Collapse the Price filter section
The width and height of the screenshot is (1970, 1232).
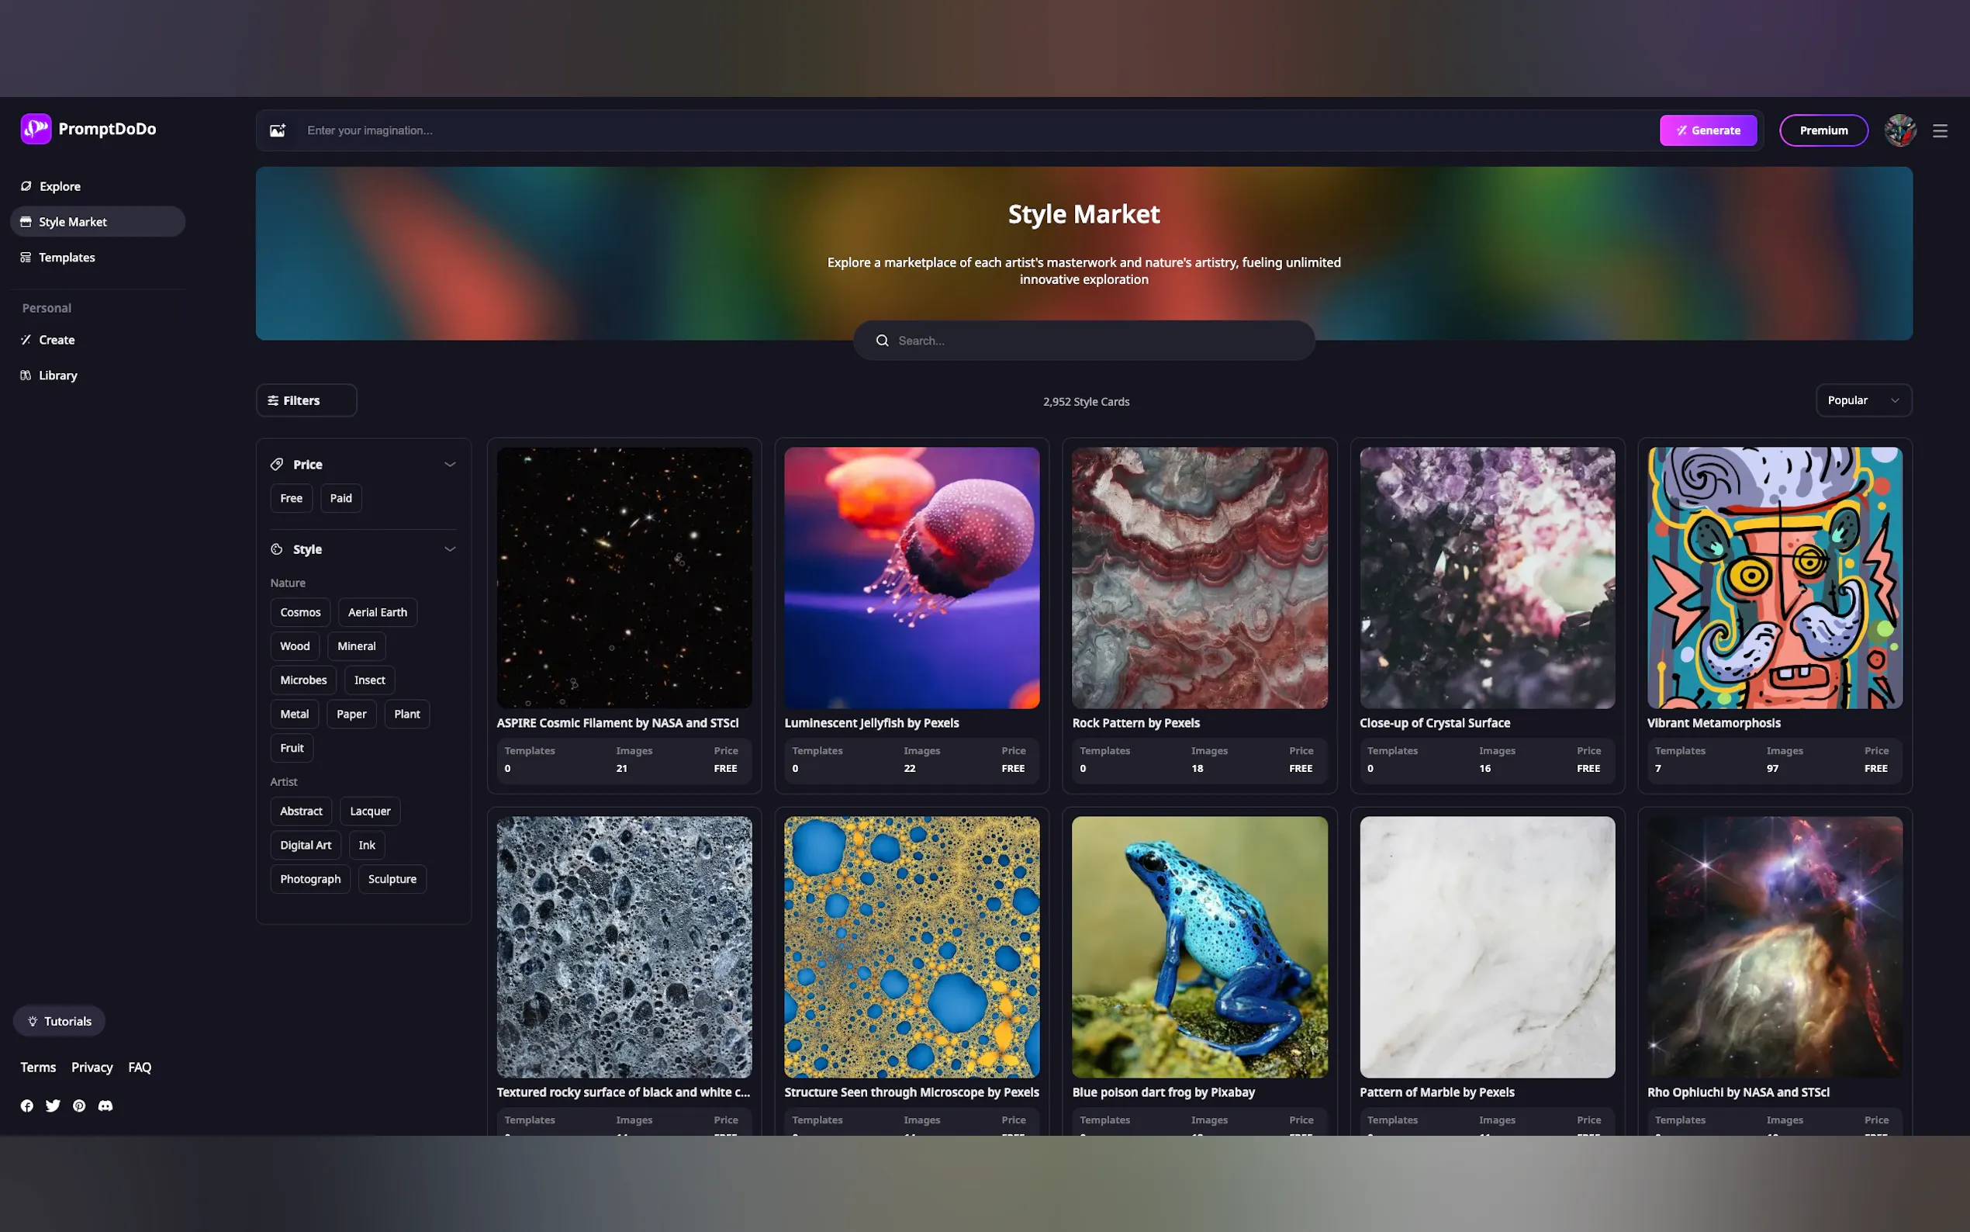450,465
